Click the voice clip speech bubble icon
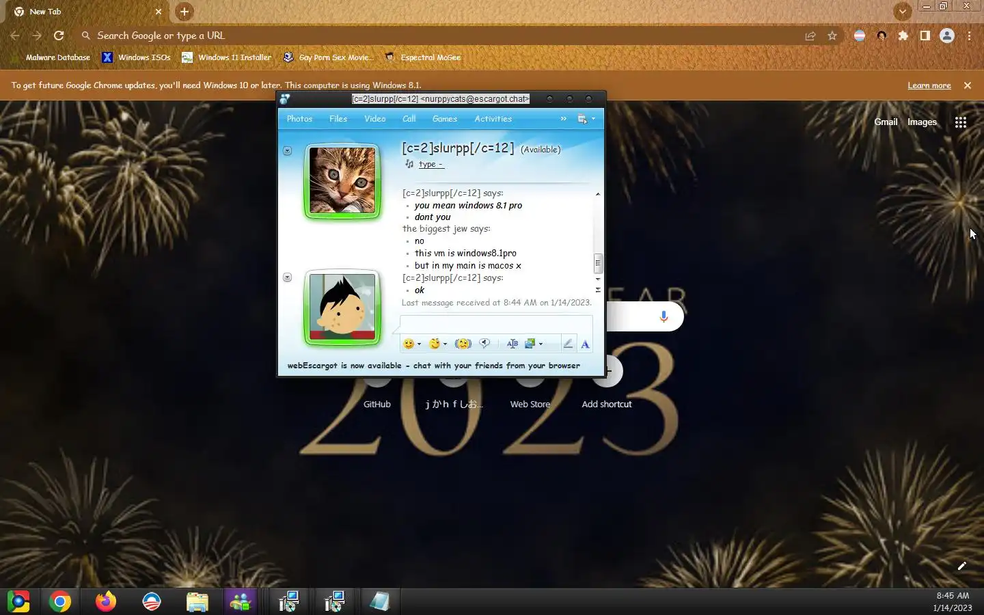Viewport: 984px width, 615px height. pyautogui.click(x=484, y=344)
